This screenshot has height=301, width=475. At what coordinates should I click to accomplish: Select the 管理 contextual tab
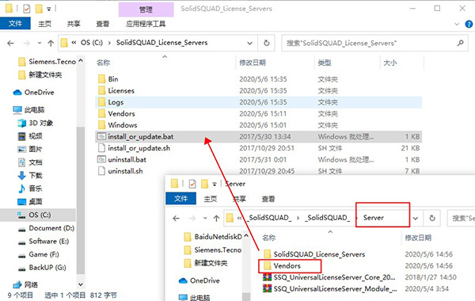click(x=146, y=10)
